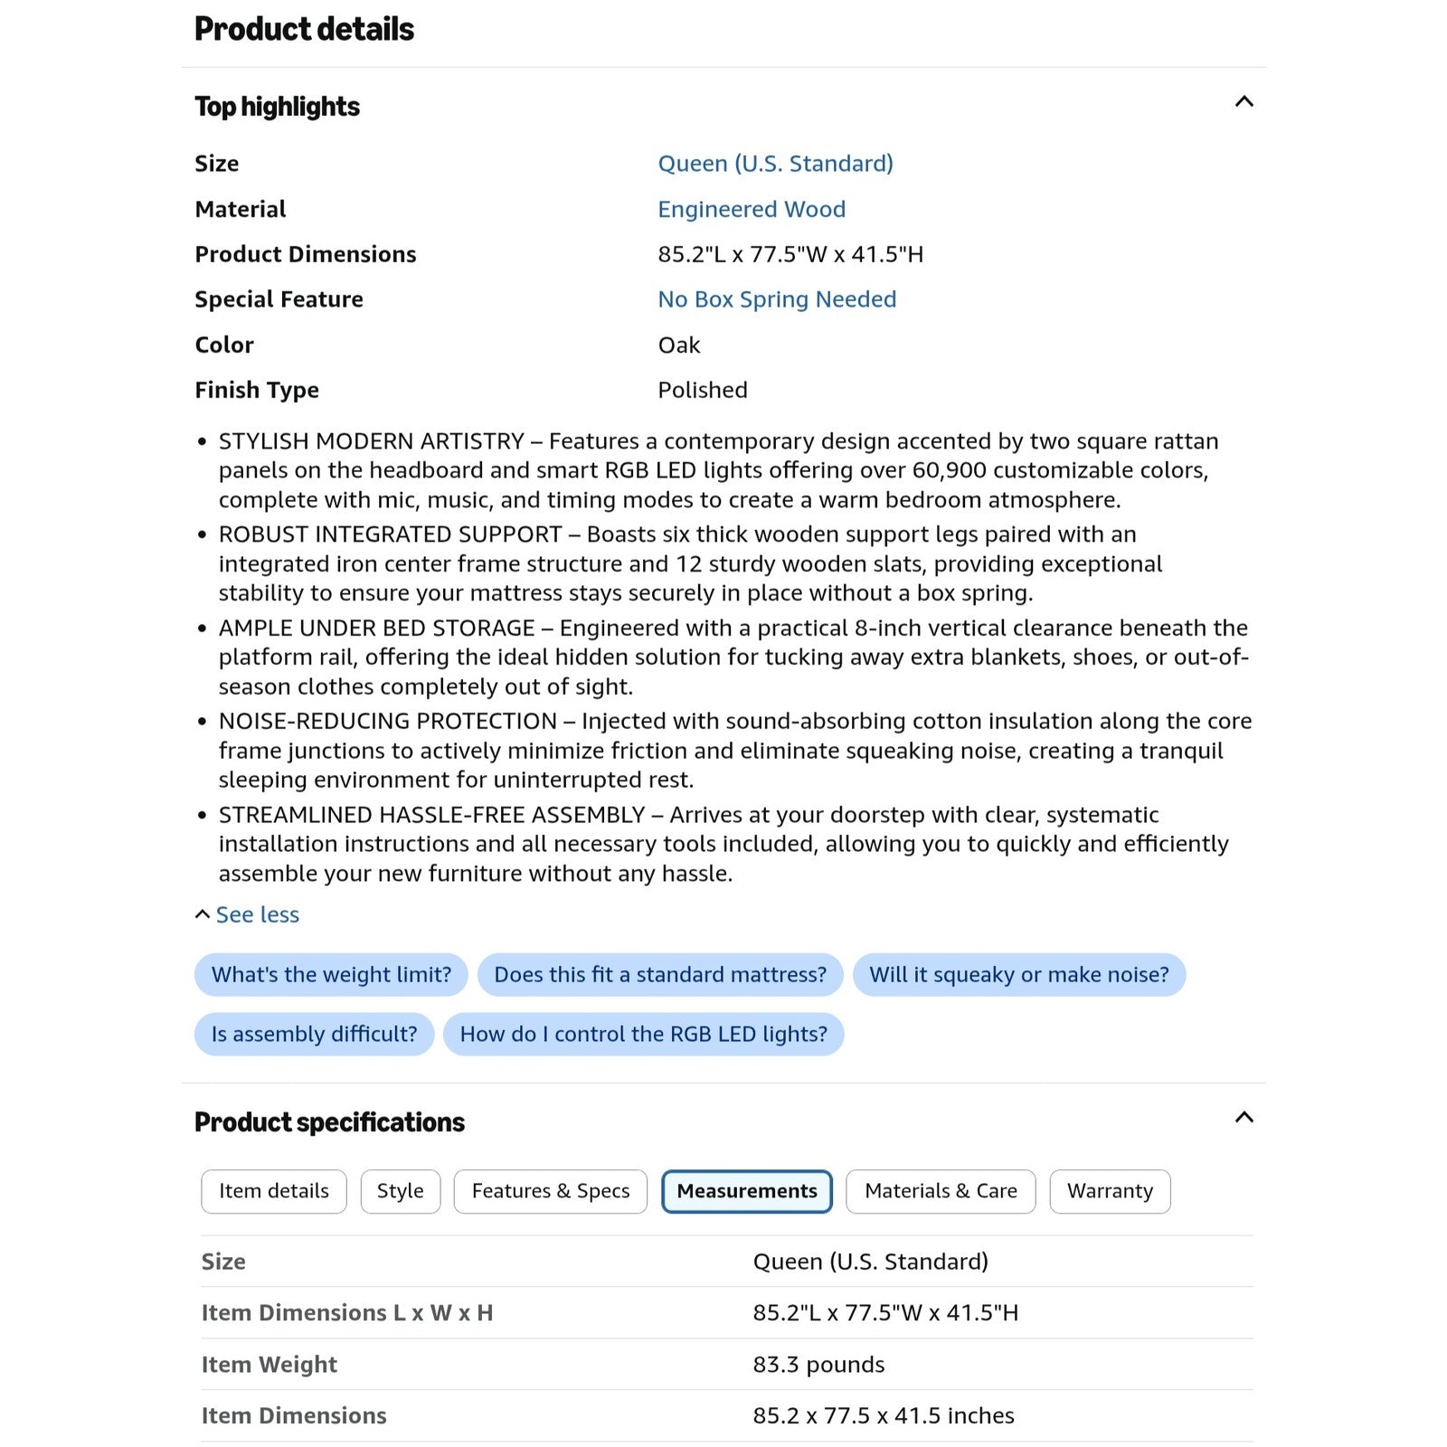Click the Top highlights heading
The width and height of the screenshot is (1447, 1447).
[277, 107]
